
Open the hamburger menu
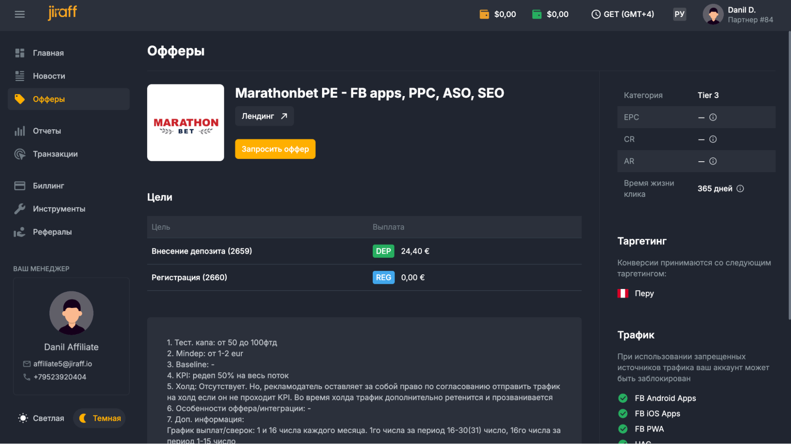20,14
